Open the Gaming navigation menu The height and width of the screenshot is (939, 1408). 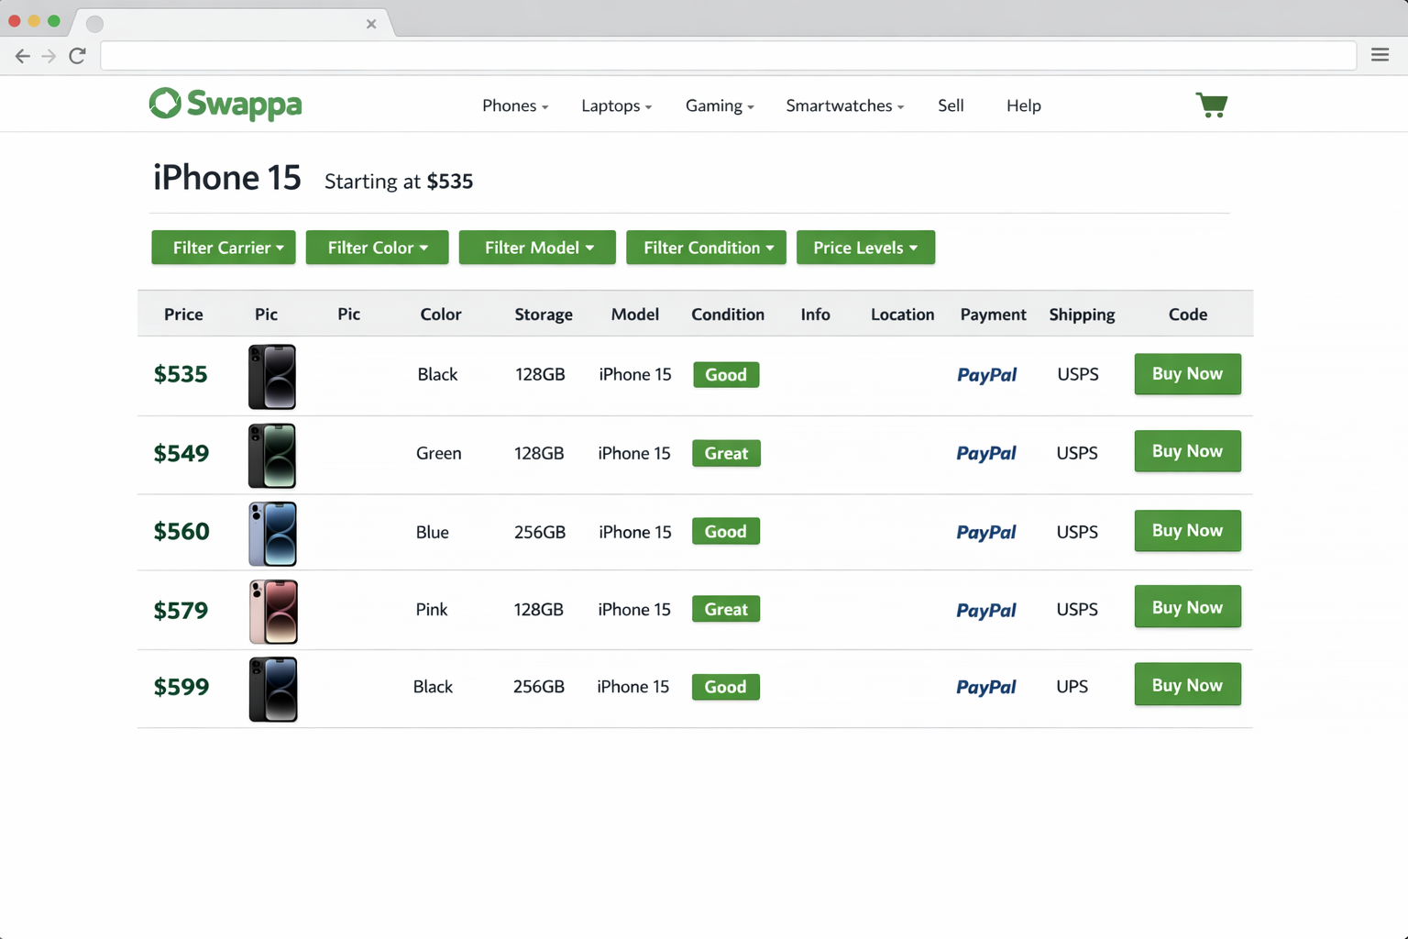pos(720,105)
